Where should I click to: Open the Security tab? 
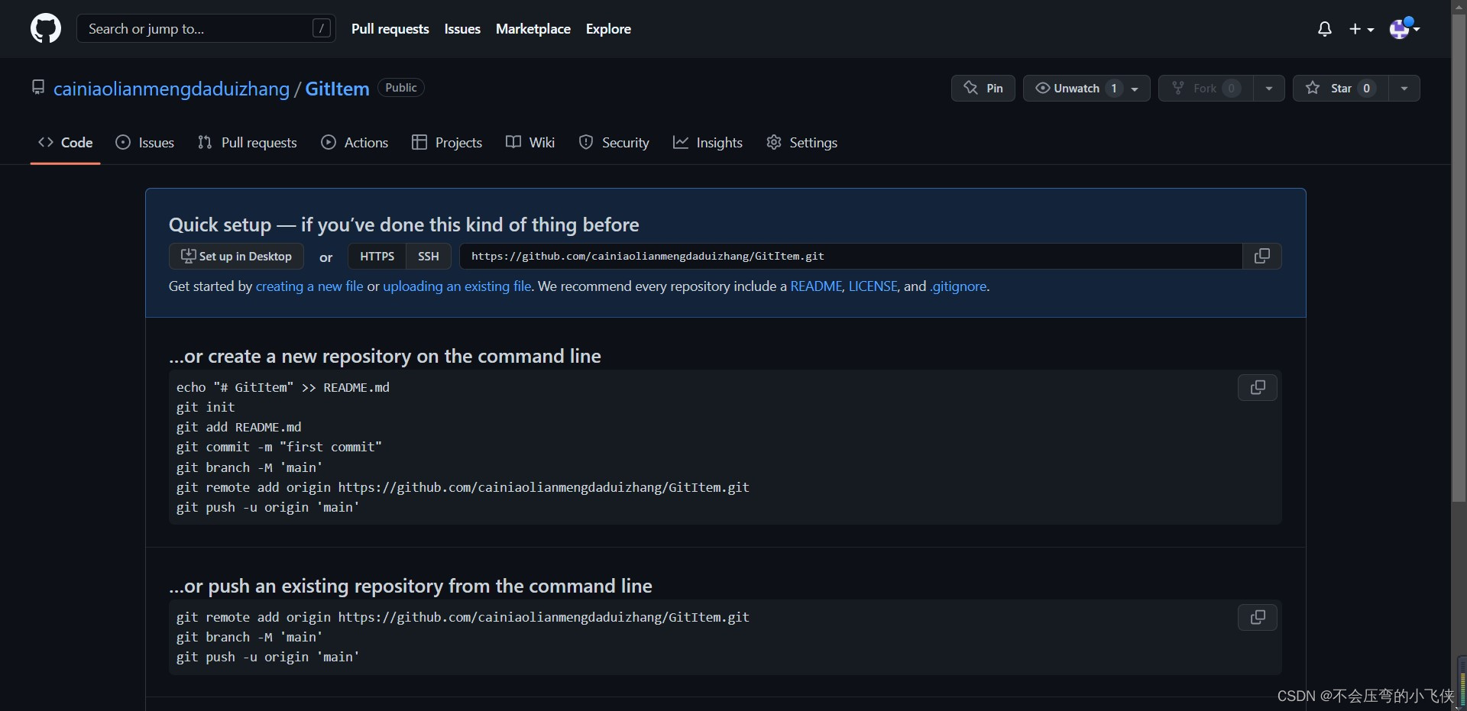tap(614, 143)
